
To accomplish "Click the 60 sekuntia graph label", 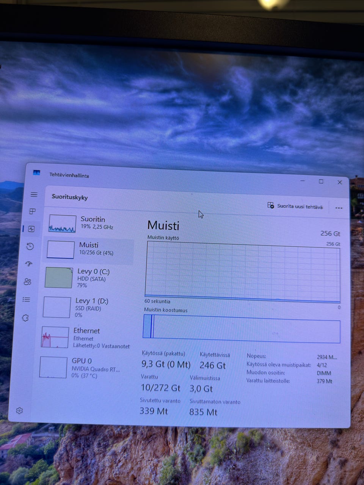I will point(157,301).
